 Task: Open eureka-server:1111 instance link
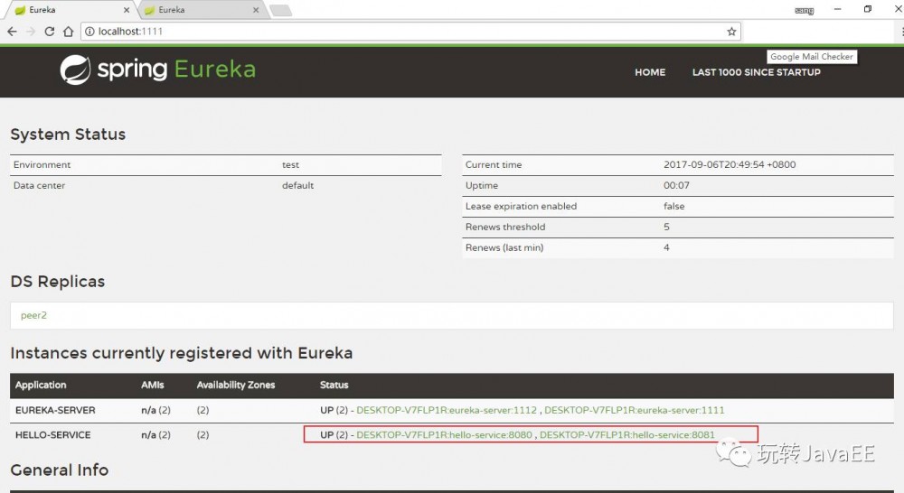click(635, 410)
